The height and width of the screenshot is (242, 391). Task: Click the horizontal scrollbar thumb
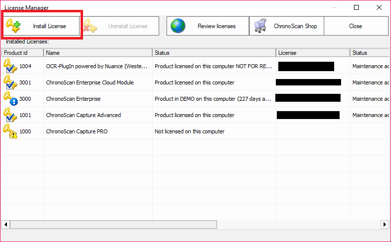(x=113, y=224)
